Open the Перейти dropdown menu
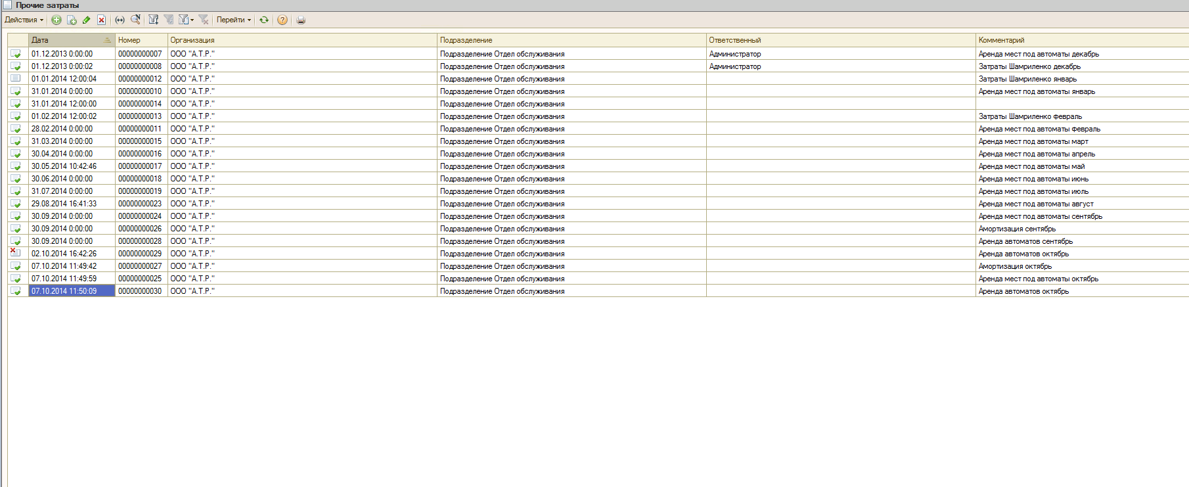Screen dimensions: 1189x487 click(x=233, y=20)
